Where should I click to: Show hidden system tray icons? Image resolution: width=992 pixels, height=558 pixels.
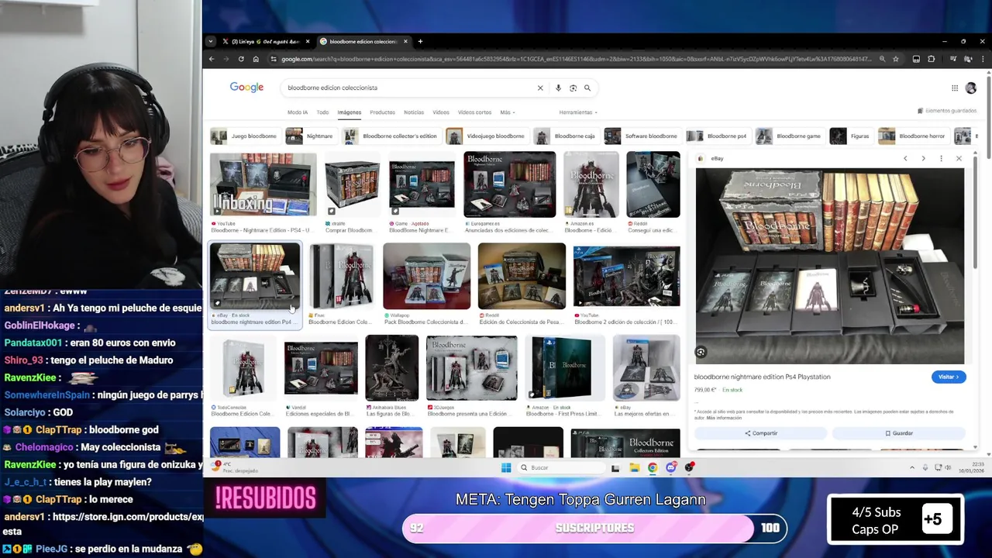click(x=912, y=467)
